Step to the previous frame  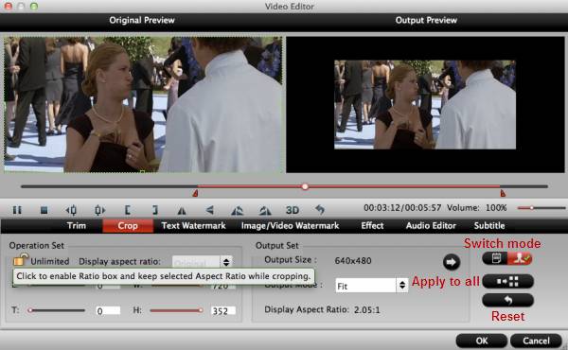pyautogui.click(x=71, y=210)
